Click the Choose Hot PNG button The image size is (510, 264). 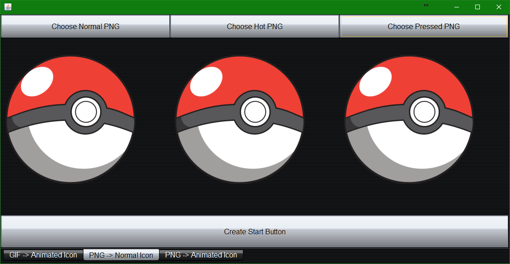[255, 26]
